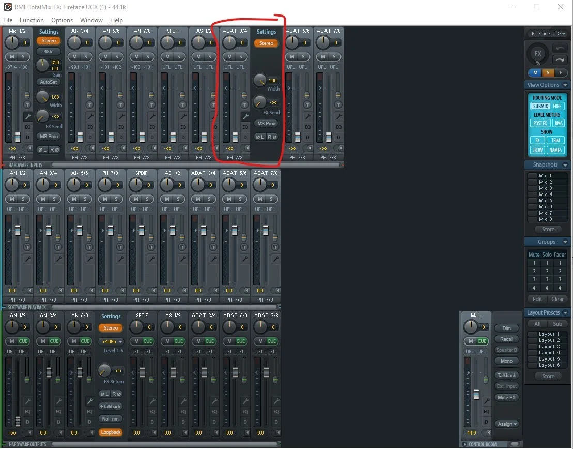
Task: Open settings wrench on hardware input AN 3/4
Action: click(x=90, y=117)
